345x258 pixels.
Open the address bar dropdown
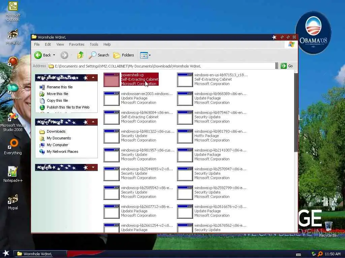tap(277, 66)
